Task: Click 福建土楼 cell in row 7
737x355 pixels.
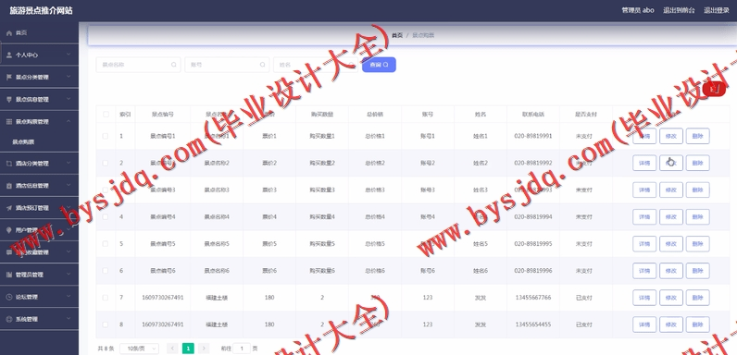Action: 217,298
